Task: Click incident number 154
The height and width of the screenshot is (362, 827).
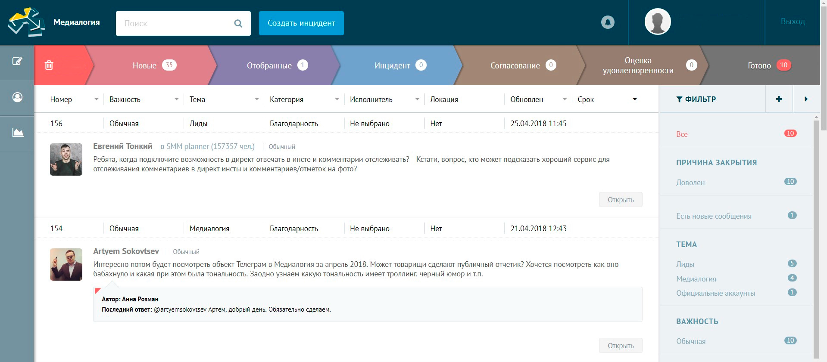Action: (56, 229)
